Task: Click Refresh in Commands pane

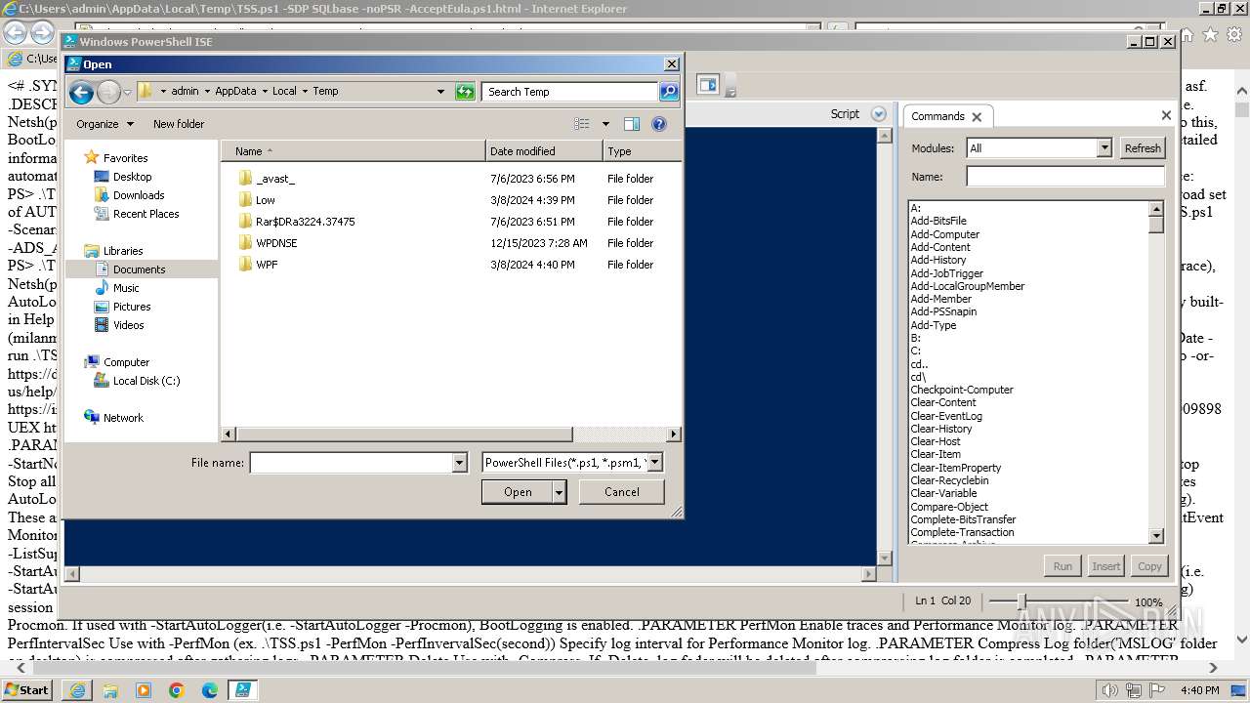Action: click(1142, 148)
